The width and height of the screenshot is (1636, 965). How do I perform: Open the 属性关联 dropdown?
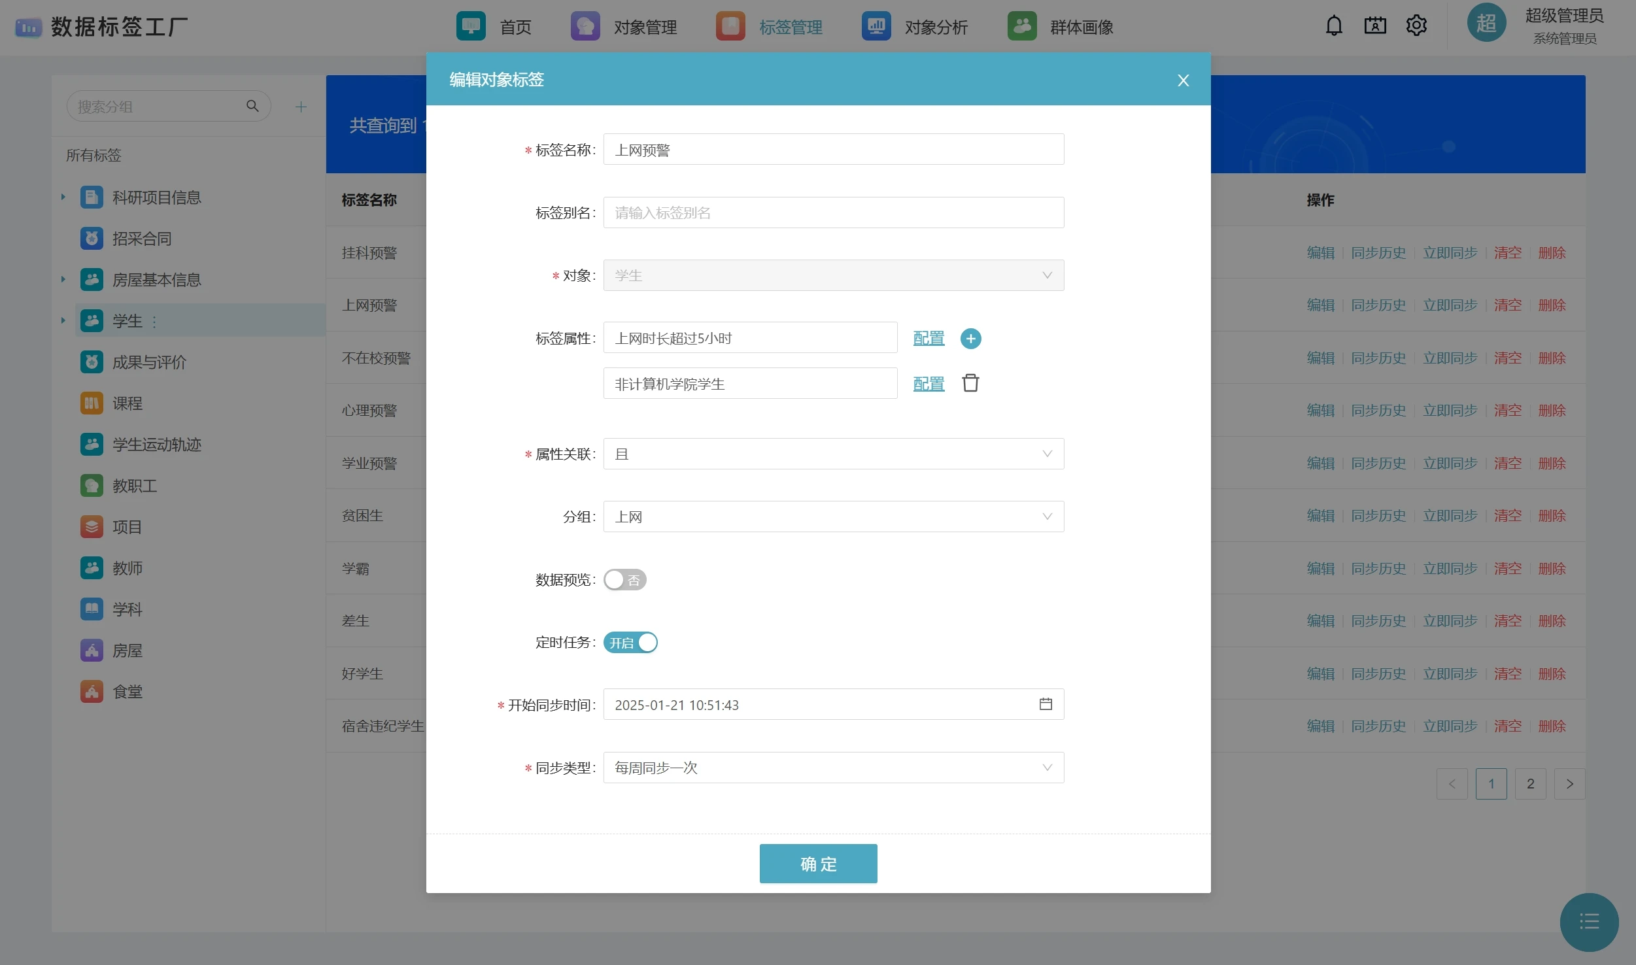[x=833, y=454]
